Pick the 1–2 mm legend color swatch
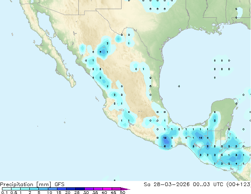The height and width of the screenshot is (194, 251). (25, 189)
